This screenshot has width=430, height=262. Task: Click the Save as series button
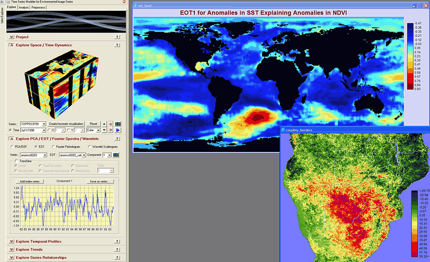point(100,181)
